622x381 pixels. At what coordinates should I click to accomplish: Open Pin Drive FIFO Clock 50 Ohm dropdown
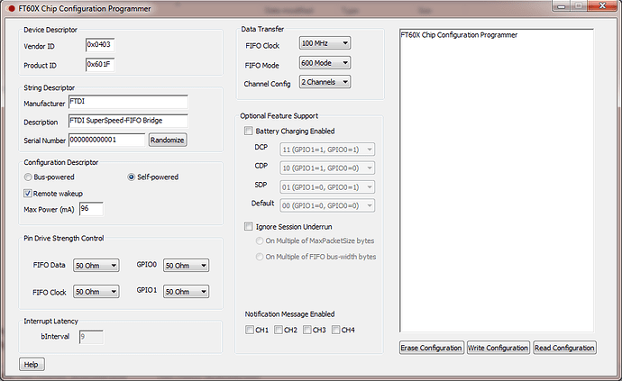coord(96,292)
